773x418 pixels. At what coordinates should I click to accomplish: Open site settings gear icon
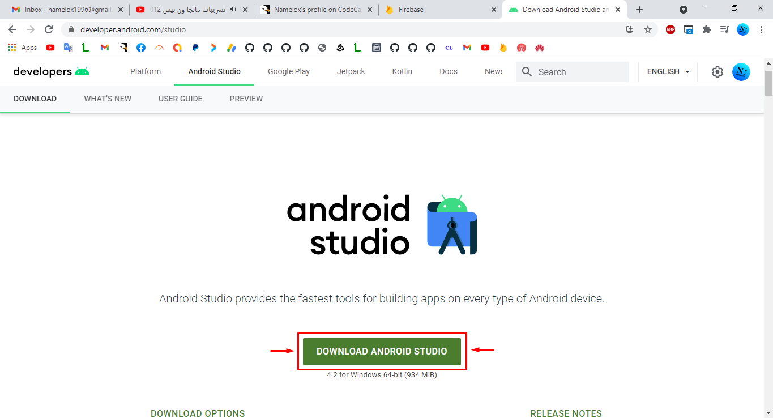point(718,72)
